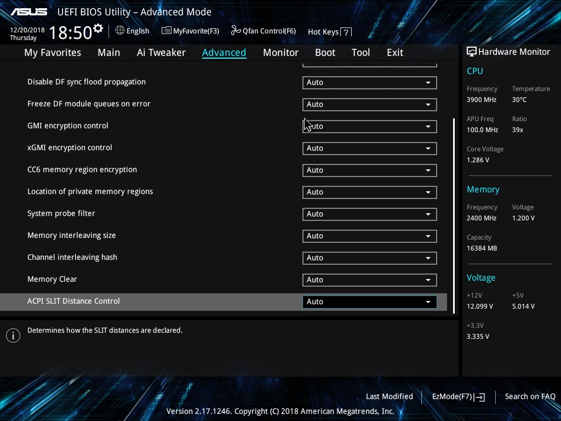The width and height of the screenshot is (561, 421).
Task: Select the Advanced tab
Action: pos(224,53)
